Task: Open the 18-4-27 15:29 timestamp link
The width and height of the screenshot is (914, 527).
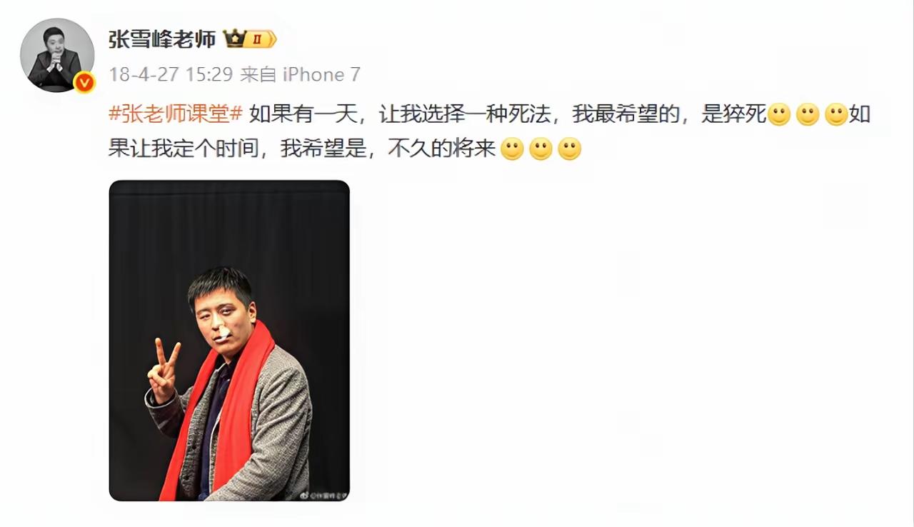Action: click(x=171, y=74)
